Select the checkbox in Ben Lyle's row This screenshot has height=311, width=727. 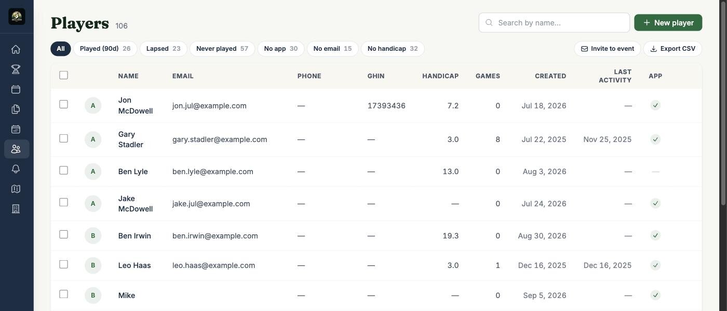(63, 171)
